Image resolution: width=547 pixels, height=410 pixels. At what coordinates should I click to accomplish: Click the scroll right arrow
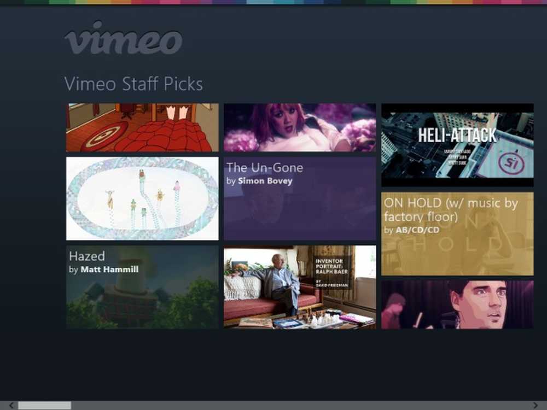pos(536,405)
